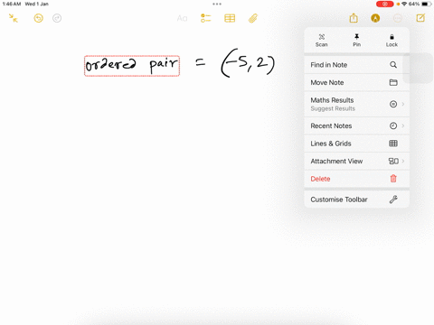Screen dimensions: 434x325
Task: Tap the grid icon beside Lines & Grids
Action: pos(393,144)
